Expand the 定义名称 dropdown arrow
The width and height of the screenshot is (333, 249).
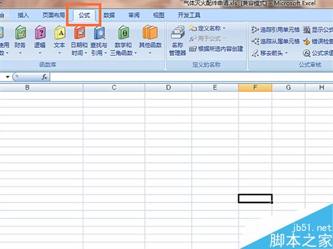[224, 29]
